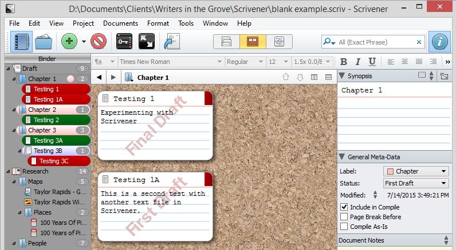456x250 pixels.
Task: Click the Chapter 1 header folder icon
Action: click(x=129, y=78)
